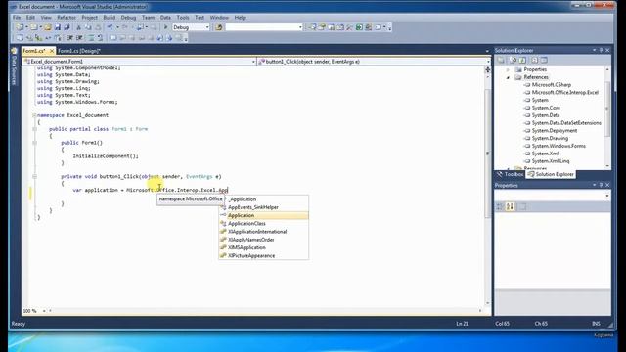Screen dimensions: 626x352
Task: Click the Save floppy disk icon
Action: coord(58,27)
